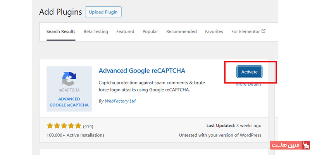This screenshot has height=155, width=310.
Task: Click the Captcha protection description text
Action: click(152, 86)
